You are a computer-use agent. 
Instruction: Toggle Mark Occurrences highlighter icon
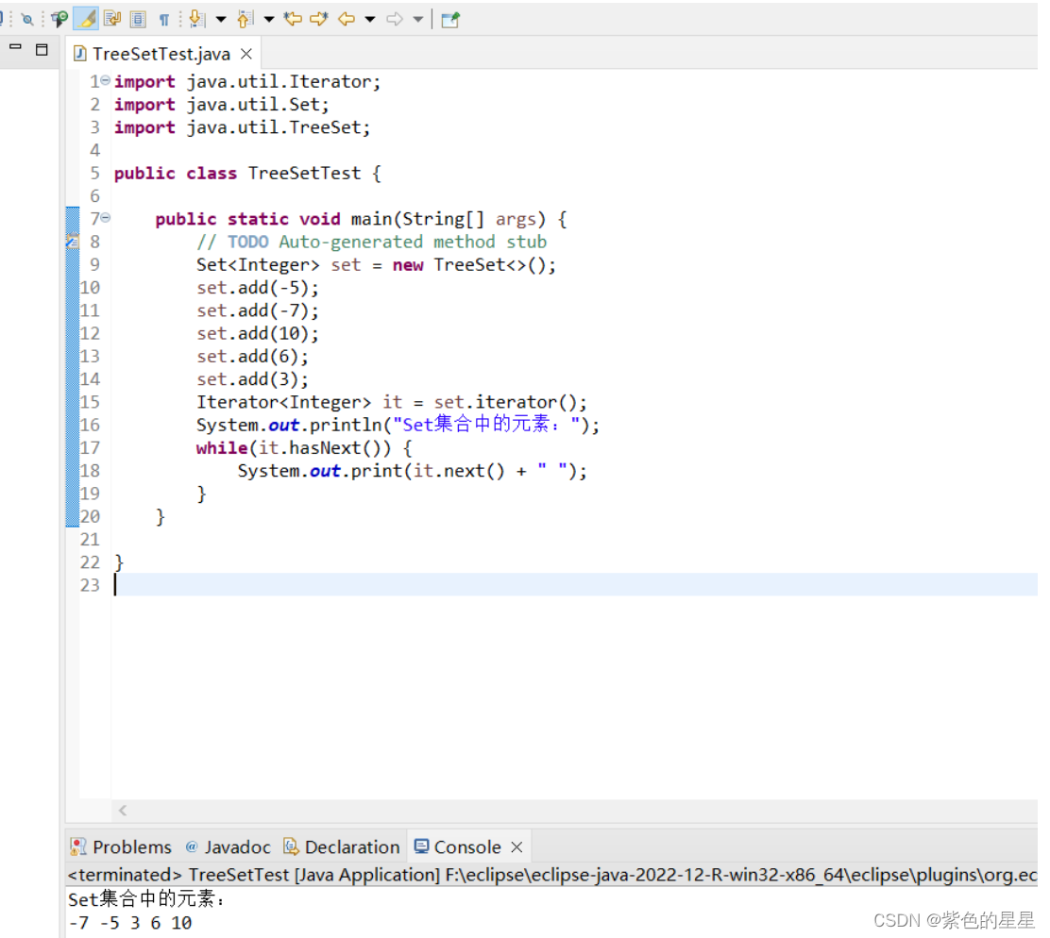pos(86,20)
